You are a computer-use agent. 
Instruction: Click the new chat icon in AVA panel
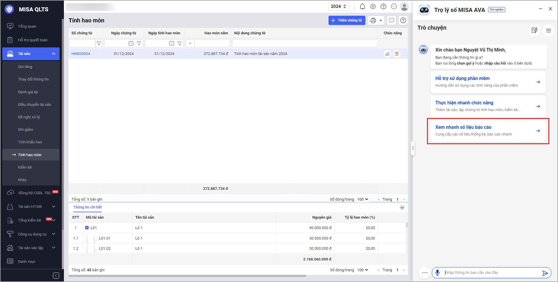click(534, 30)
